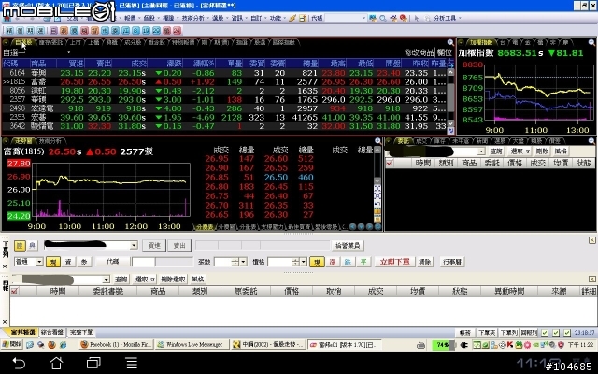Close the 下單列 panel with its X
598x374 pixels.
tap(5, 266)
